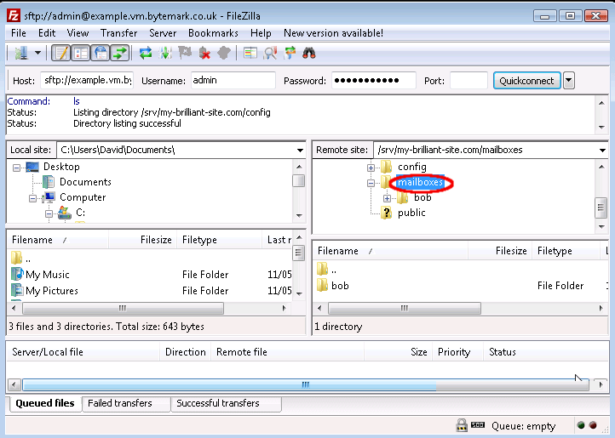Open the Edit menu
The height and width of the screenshot is (438, 615).
pyautogui.click(x=47, y=33)
